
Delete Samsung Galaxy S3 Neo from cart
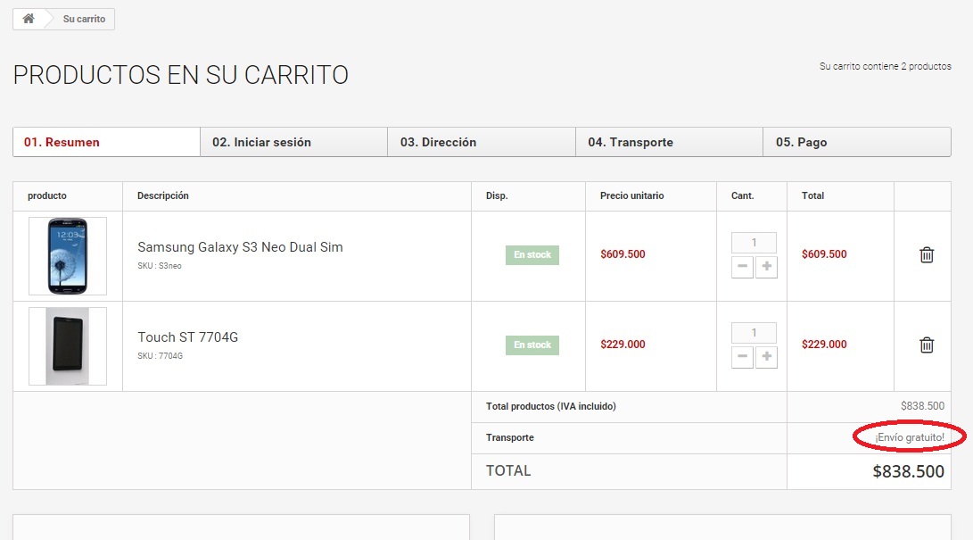pyautogui.click(x=927, y=255)
